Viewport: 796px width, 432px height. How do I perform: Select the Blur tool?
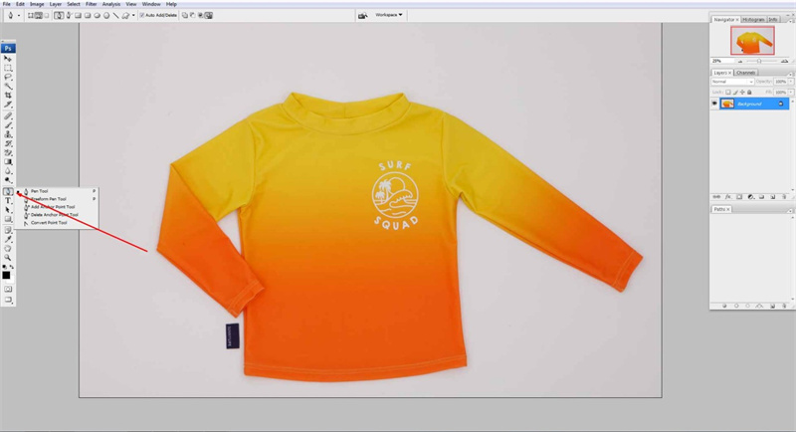pos(8,171)
